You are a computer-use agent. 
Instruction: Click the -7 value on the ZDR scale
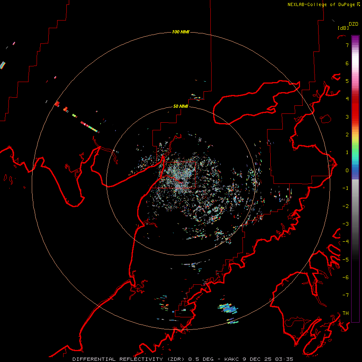[346, 295]
